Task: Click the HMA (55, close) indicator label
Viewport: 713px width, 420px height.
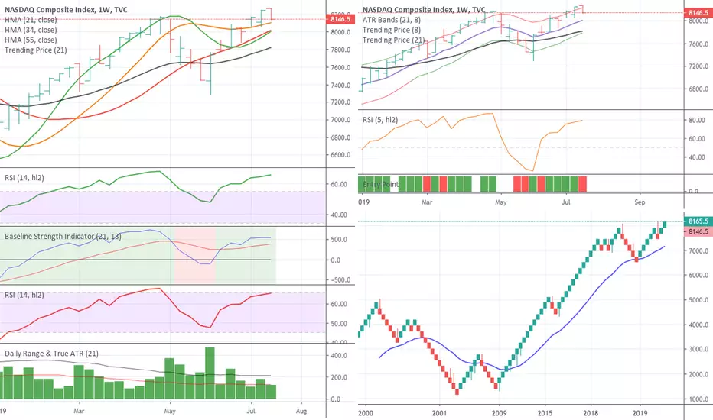Action: [x=31, y=40]
